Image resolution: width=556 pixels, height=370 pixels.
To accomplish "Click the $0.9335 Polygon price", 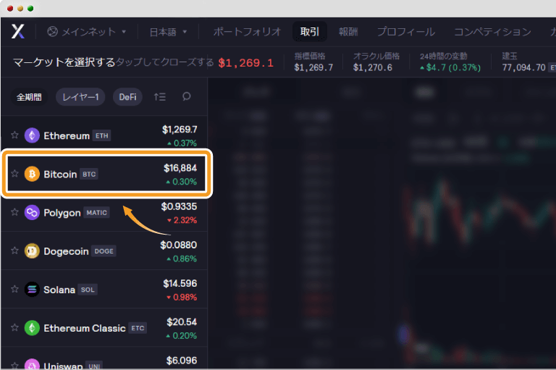I will [179, 206].
